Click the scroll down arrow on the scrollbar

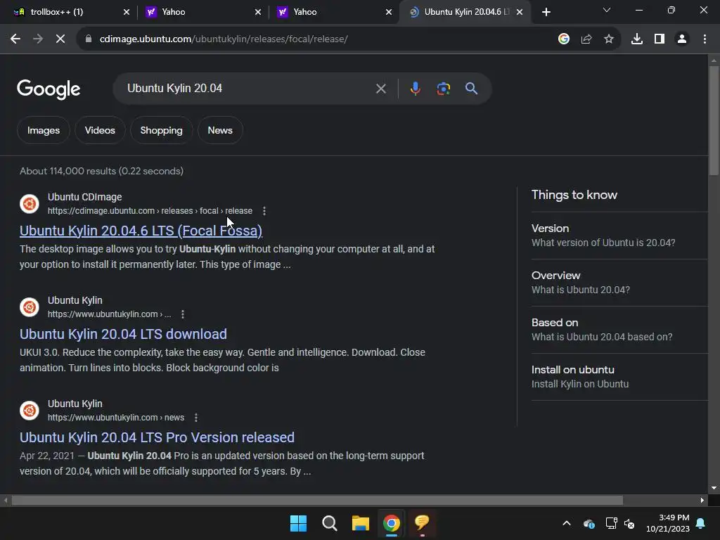coord(714,488)
